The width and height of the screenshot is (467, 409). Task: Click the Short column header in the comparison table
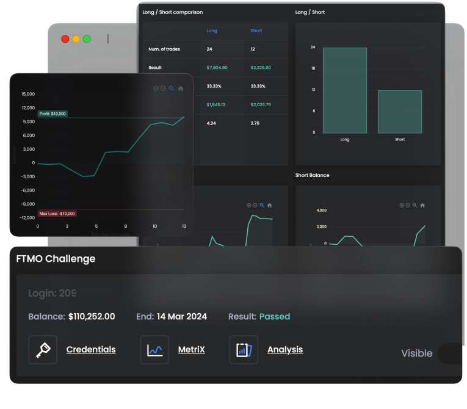(256, 31)
